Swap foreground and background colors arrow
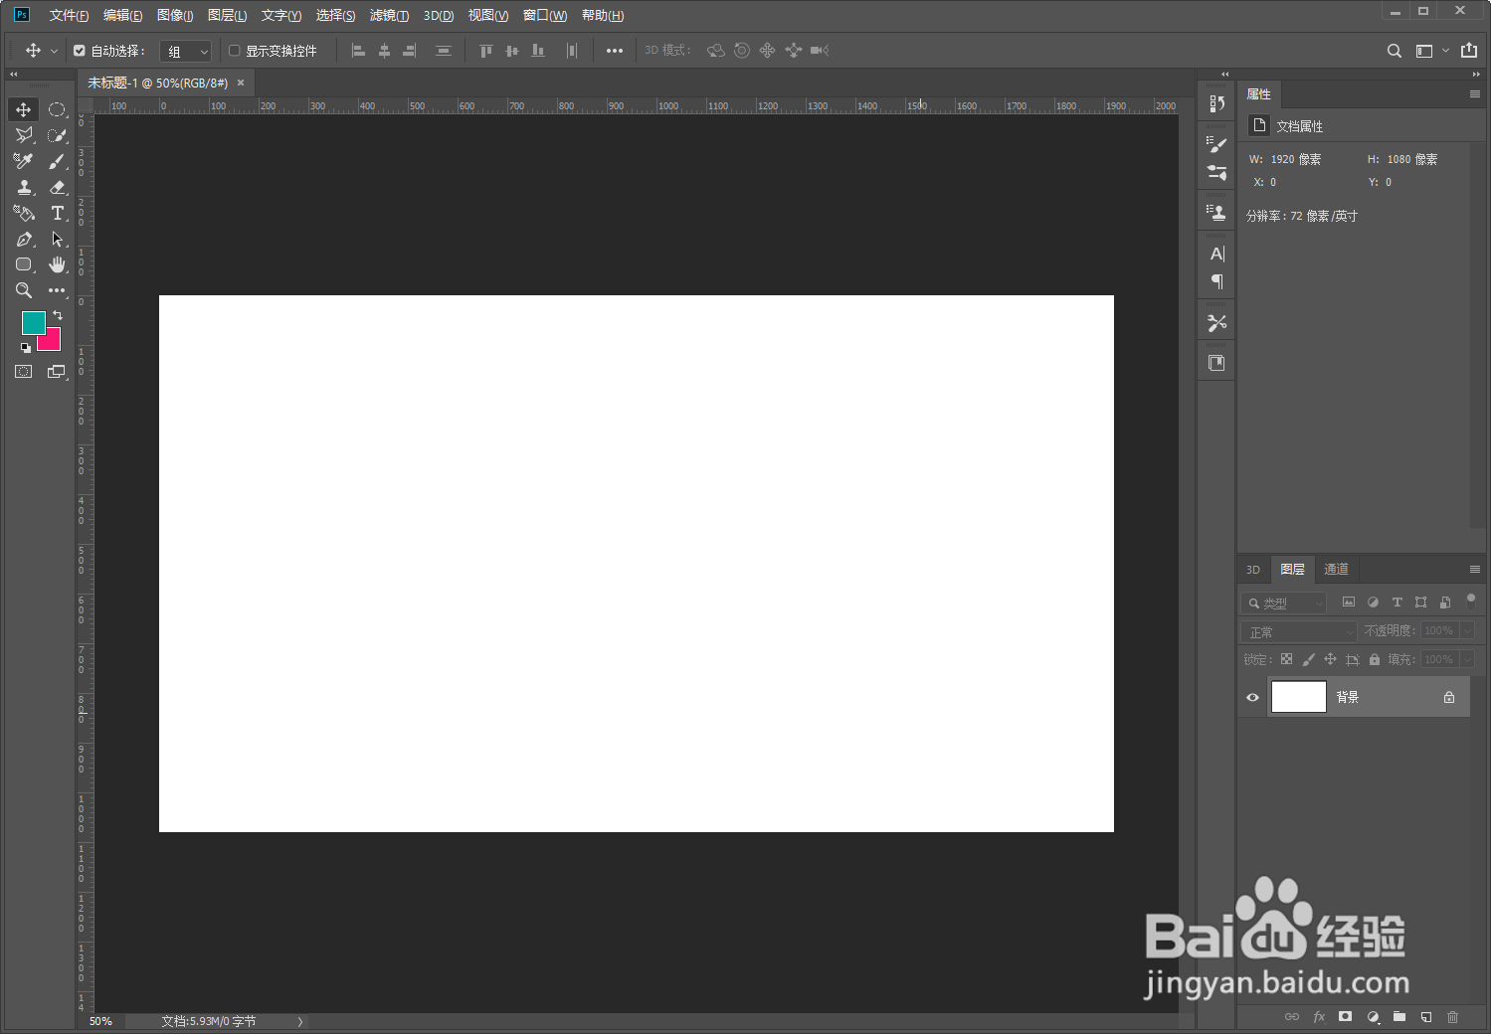Image resolution: width=1491 pixels, height=1034 pixels. 58,315
